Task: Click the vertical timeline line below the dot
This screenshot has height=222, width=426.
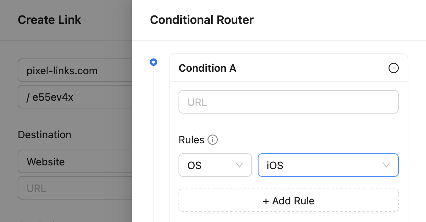Action: 154,144
